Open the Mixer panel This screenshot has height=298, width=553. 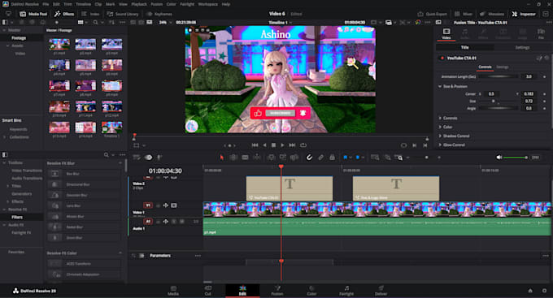pyautogui.click(x=464, y=14)
